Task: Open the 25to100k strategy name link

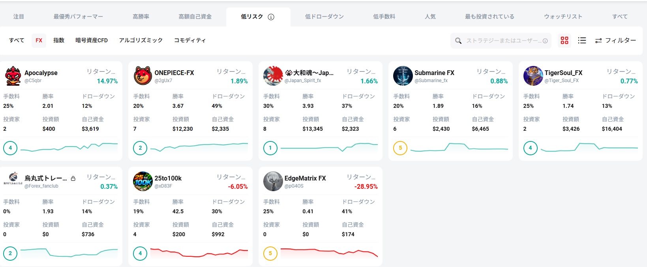Action: point(168,178)
